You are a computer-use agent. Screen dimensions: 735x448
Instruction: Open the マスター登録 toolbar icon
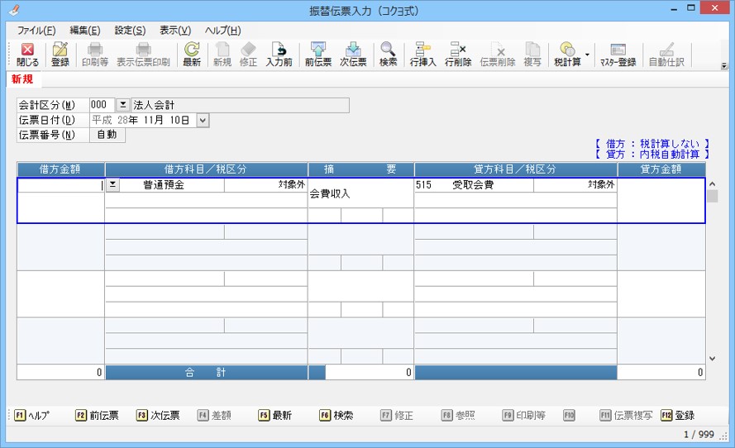click(618, 55)
